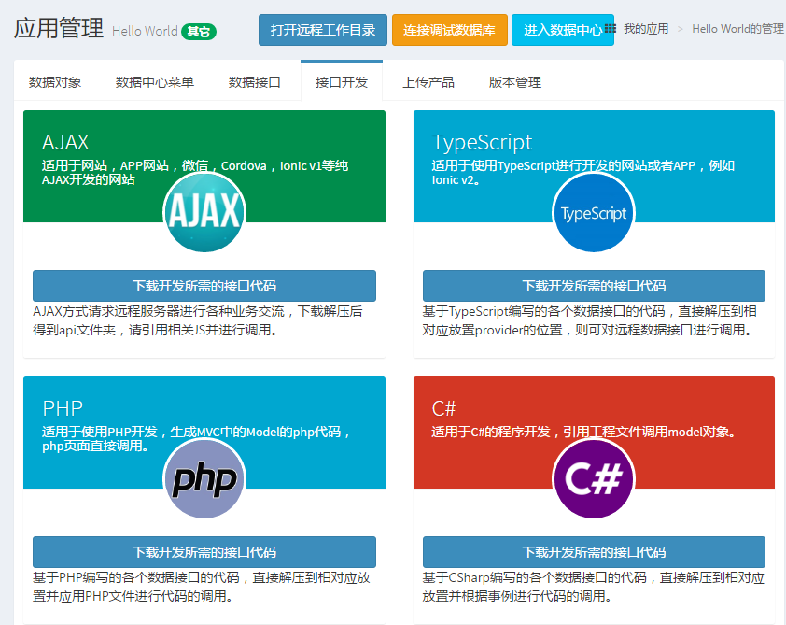Click the 应用管理 page heading
Screen dimensions: 786x625
click(x=59, y=28)
